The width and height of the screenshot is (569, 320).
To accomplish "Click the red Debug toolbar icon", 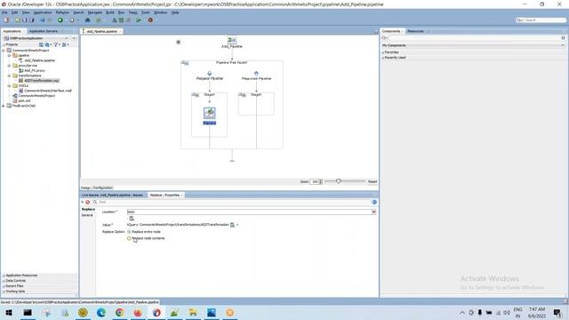I will [x=150, y=20].
